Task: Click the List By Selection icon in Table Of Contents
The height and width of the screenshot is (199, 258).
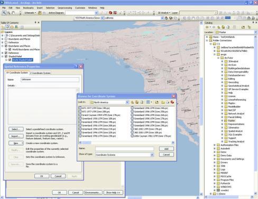Action: [x=16, y=27]
